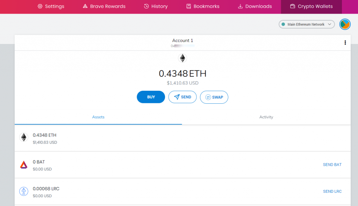
Task: Click the Settings gear icon
Action: click(x=40, y=6)
